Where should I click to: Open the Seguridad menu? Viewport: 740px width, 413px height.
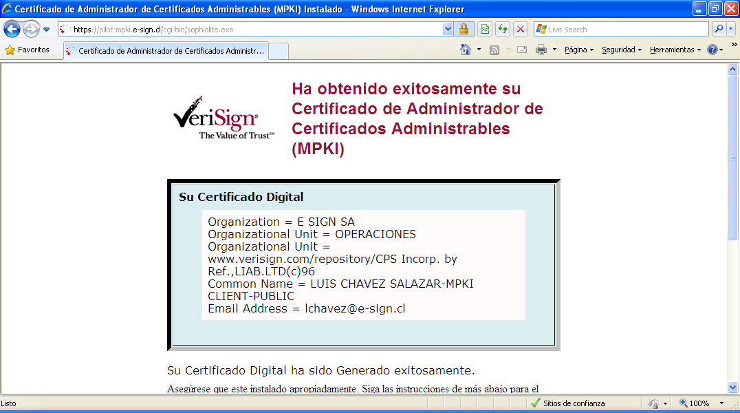tap(621, 50)
